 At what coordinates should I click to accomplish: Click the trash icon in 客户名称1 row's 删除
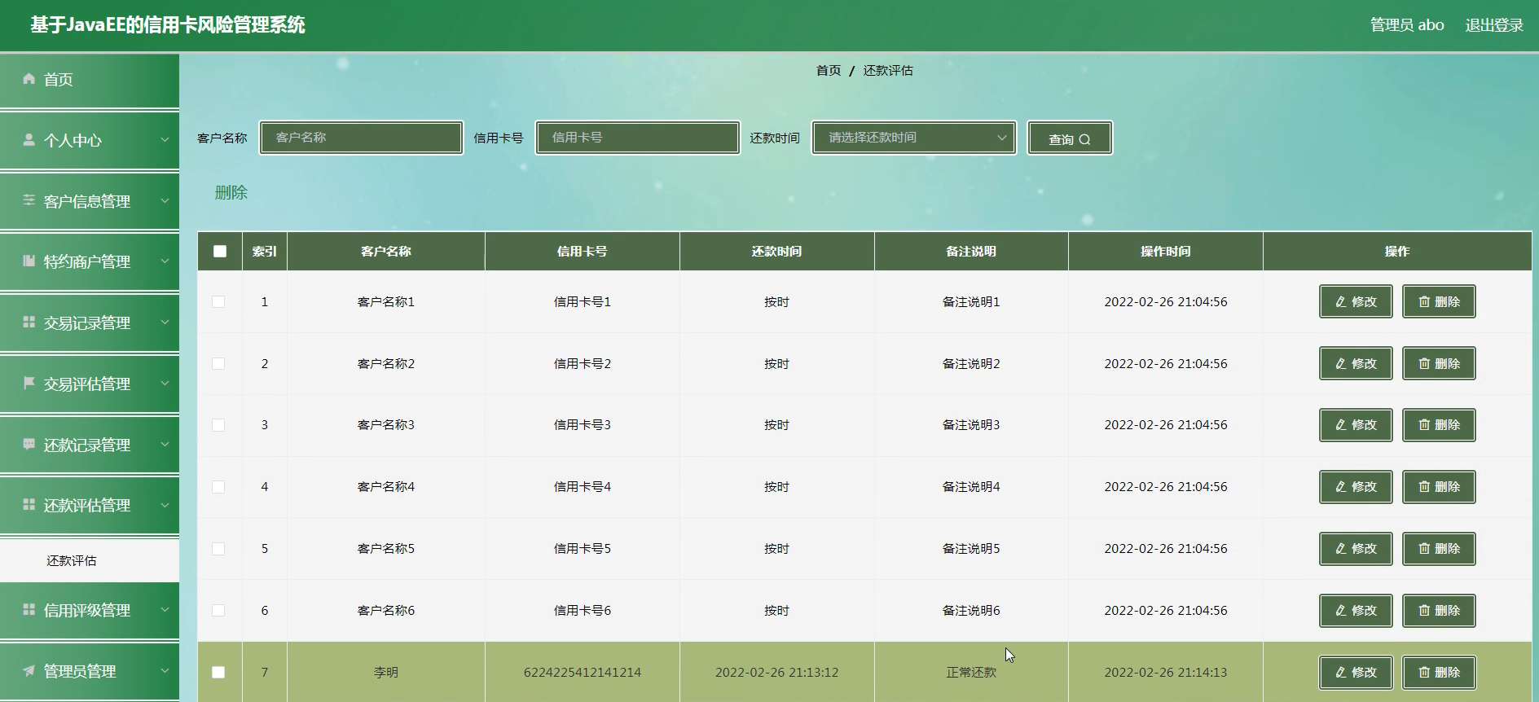click(1424, 301)
